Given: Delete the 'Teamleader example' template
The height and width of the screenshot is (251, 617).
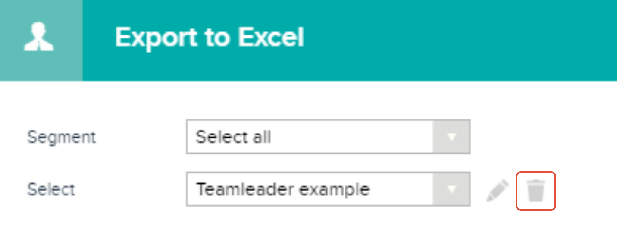Looking at the screenshot, I should click(x=536, y=191).
